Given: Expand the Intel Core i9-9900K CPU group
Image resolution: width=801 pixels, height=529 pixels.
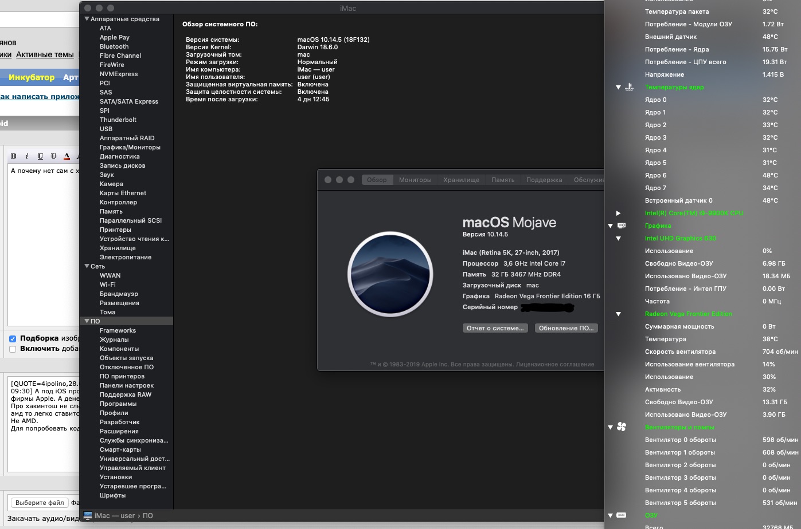Looking at the screenshot, I should [x=618, y=213].
